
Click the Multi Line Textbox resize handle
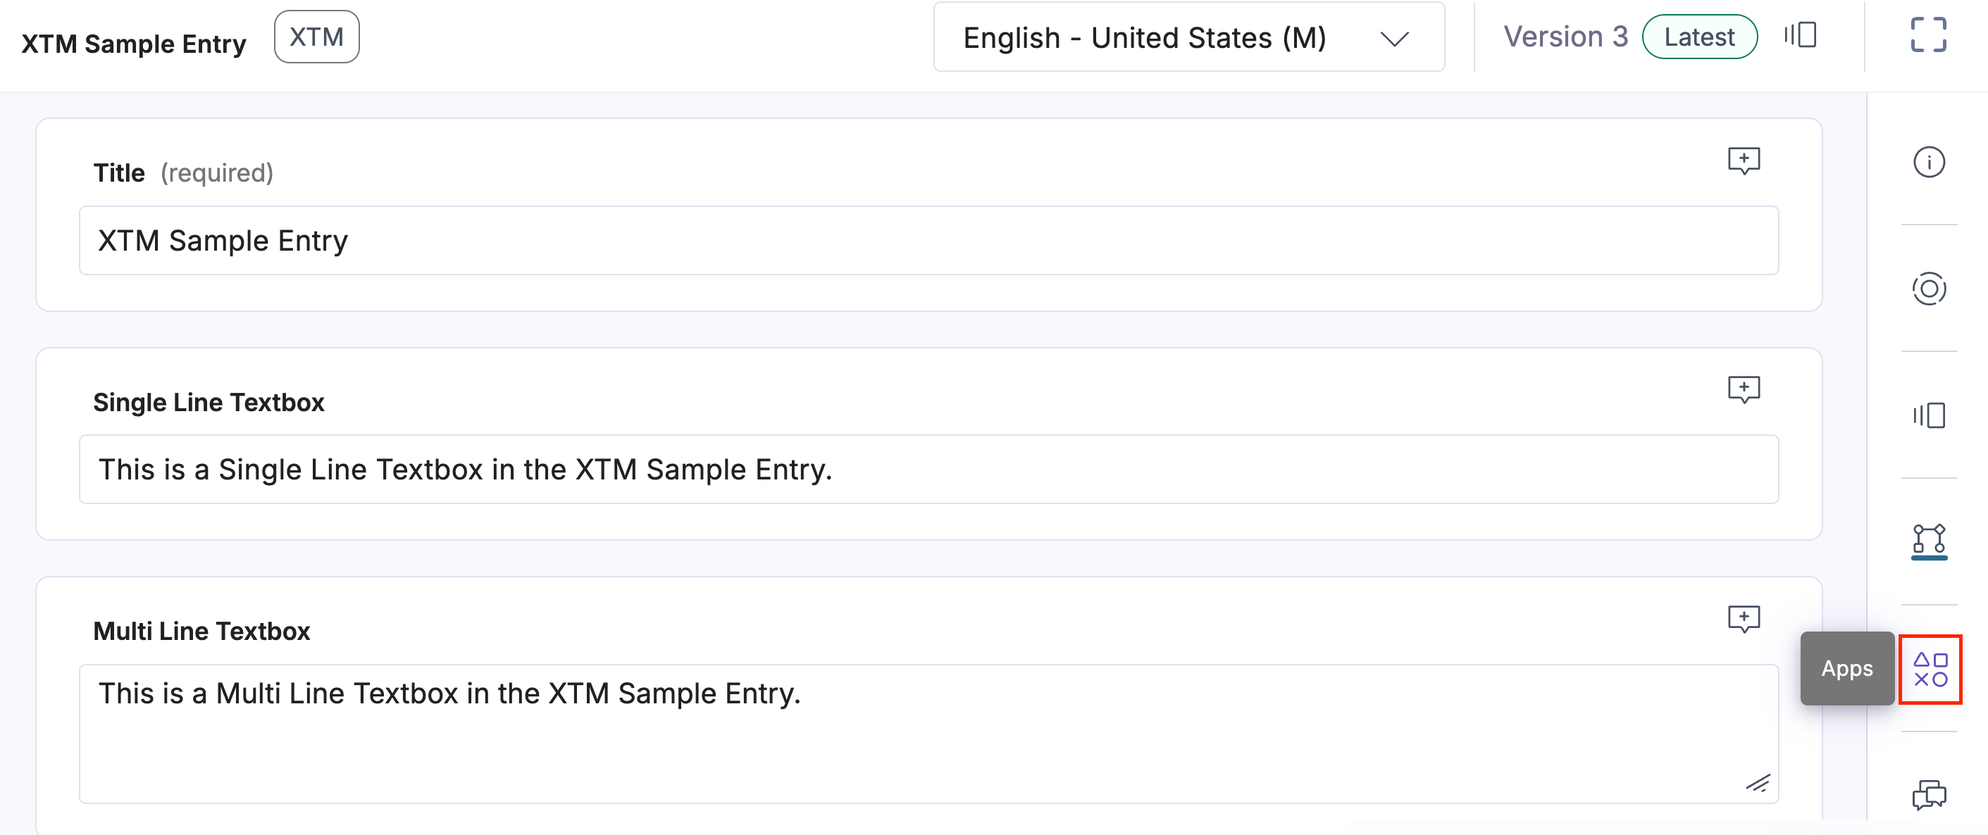coord(1760,784)
